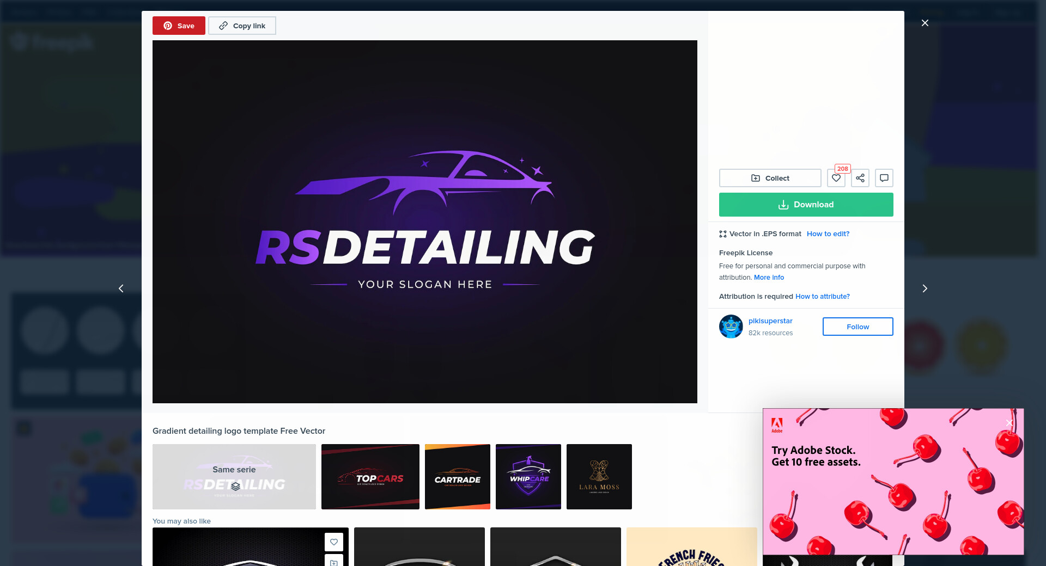1046x566 pixels.
Task: Add resource to a collection with Collect
Action: pos(770,178)
